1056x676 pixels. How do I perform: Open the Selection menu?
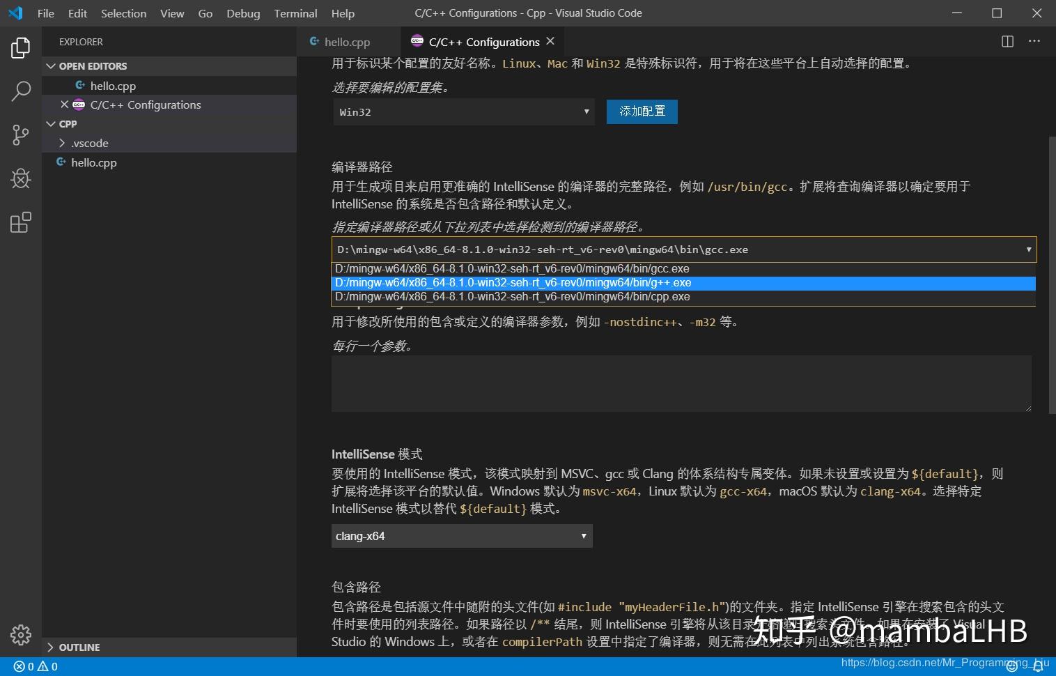coord(124,13)
